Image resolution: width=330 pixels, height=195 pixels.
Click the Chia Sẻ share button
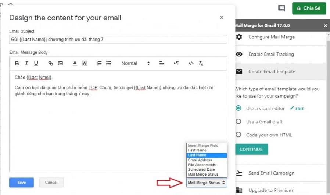coord(309,8)
